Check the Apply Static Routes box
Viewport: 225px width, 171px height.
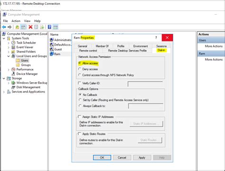pyautogui.click(x=79, y=133)
